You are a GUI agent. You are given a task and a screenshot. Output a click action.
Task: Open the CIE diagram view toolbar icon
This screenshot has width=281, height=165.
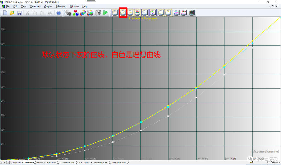coord(153,12)
